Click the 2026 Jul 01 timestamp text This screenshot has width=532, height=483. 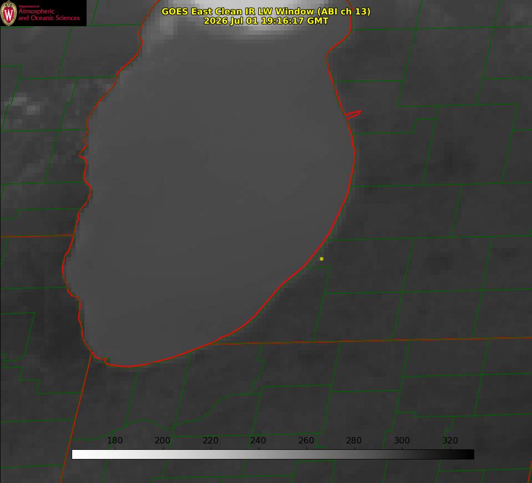(x=266, y=21)
